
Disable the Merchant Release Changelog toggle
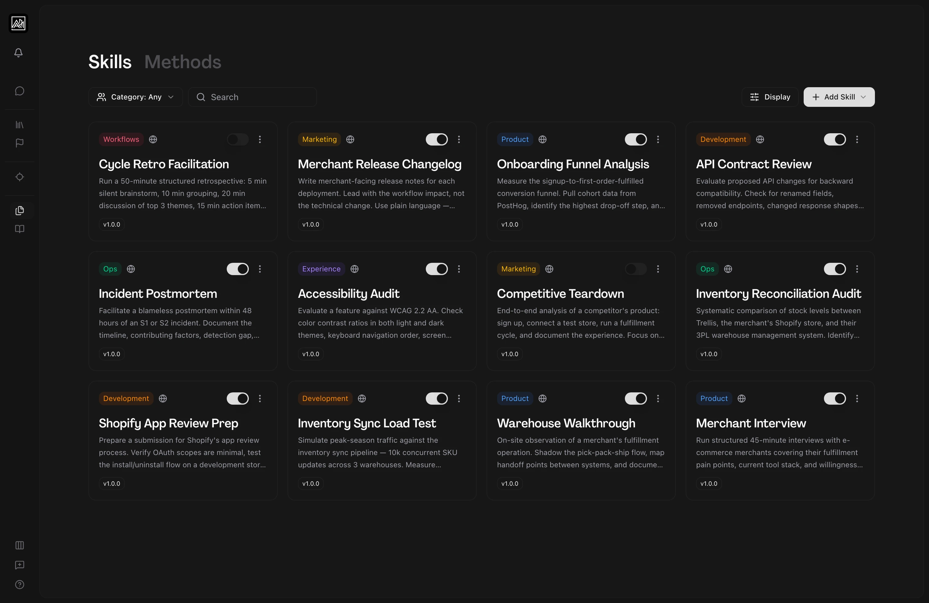point(437,139)
